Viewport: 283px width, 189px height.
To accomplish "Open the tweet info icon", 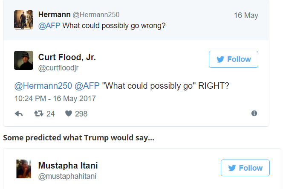I will [x=254, y=113].
